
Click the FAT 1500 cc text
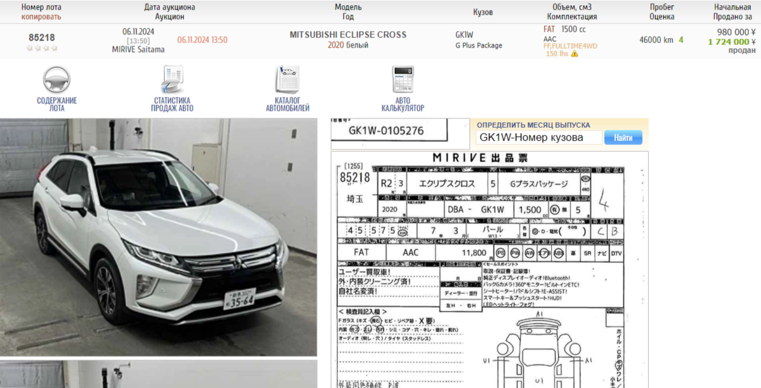point(564,29)
